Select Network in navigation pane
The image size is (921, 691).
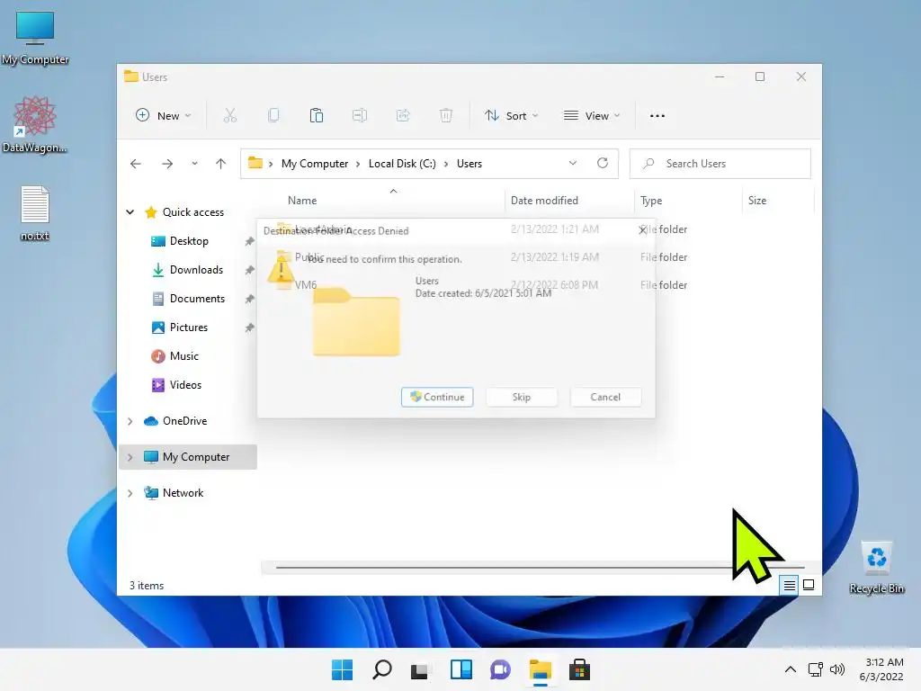click(183, 493)
